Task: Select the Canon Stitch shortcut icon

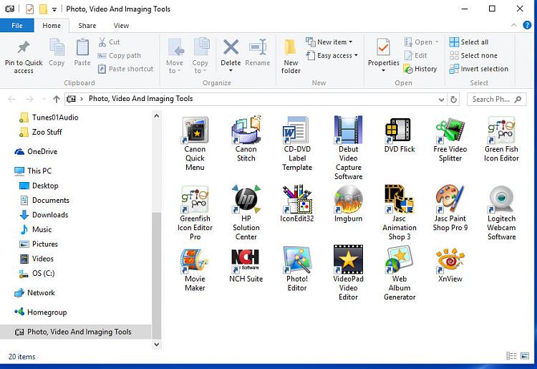Action: pos(246,130)
